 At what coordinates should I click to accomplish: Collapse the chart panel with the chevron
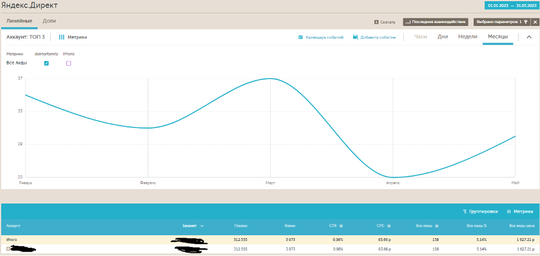tap(529, 37)
